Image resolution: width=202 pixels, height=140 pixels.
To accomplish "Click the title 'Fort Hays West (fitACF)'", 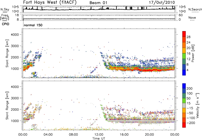I will click(50, 2).
